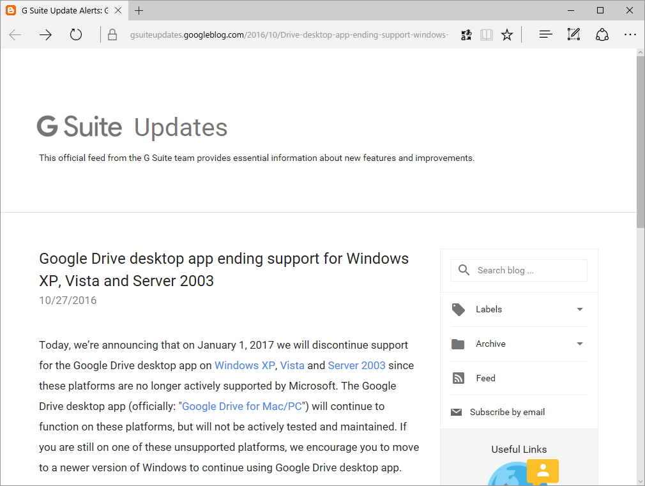Switch to Reading view

coord(487,34)
